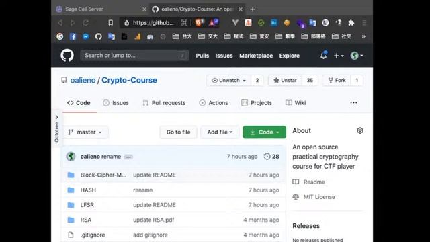Edit About settings with gear icon
Image resolution: width=430 pixels, height=242 pixels.
pyautogui.click(x=360, y=130)
